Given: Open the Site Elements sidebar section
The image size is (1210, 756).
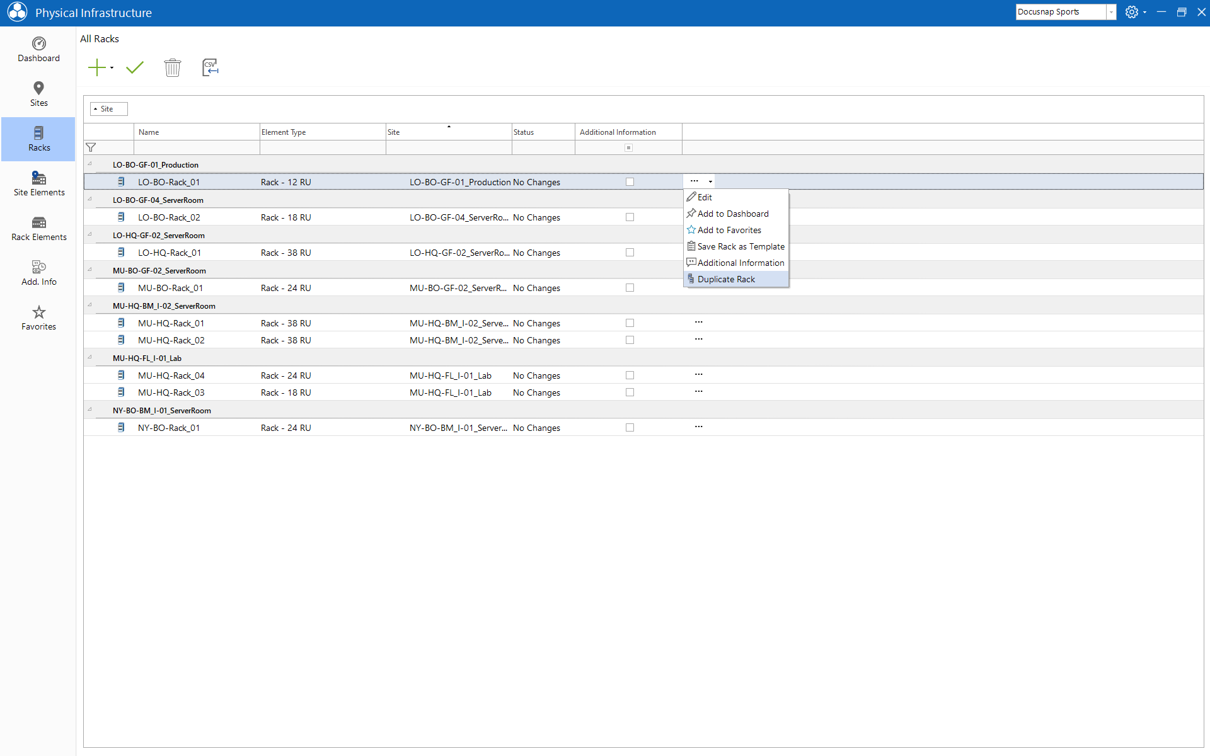Looking at the screenshot, I should click(38, 184).
